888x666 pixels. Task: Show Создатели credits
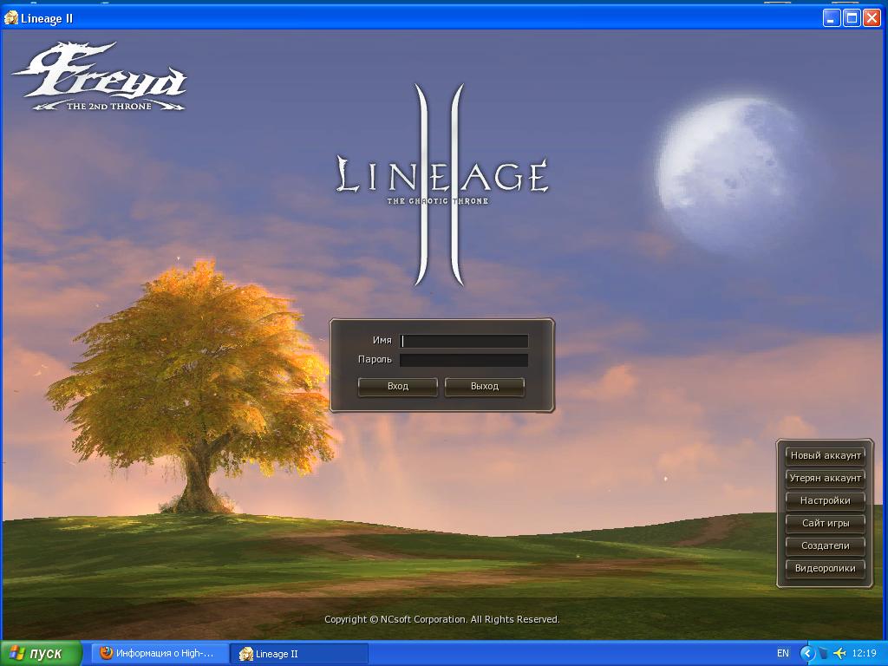826,546
